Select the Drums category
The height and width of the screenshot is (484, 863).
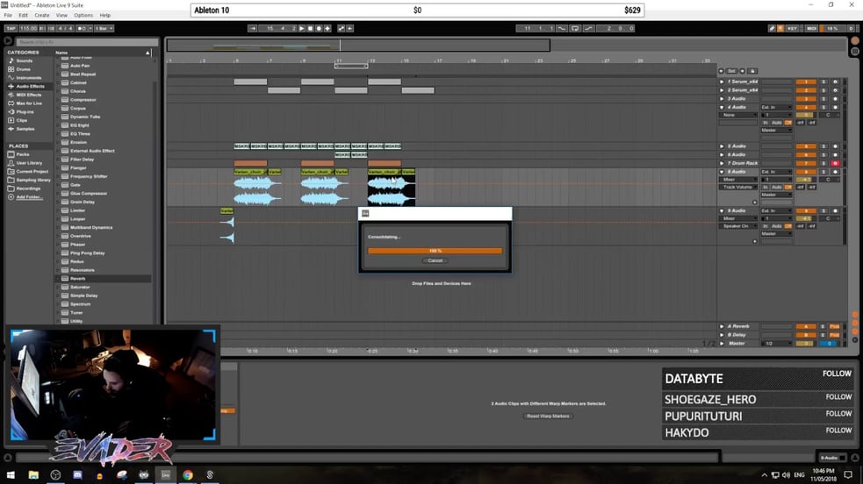[23, 69]
